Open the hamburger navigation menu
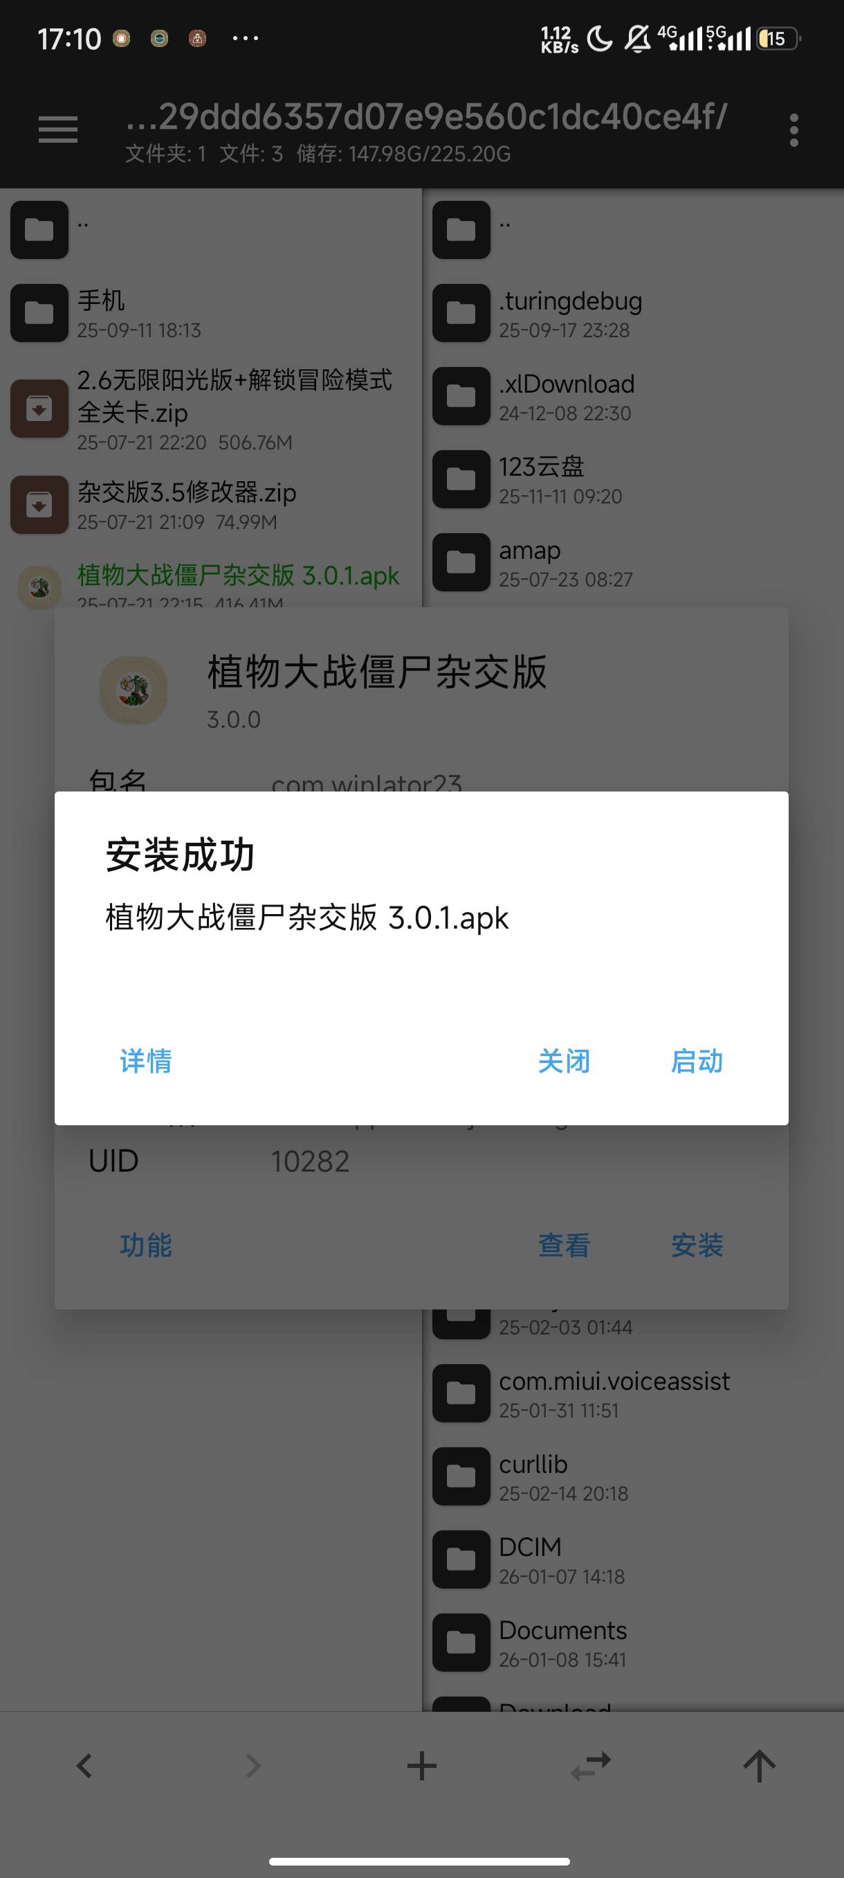This screenshot has height=1878, width=844. pos(58,129)
